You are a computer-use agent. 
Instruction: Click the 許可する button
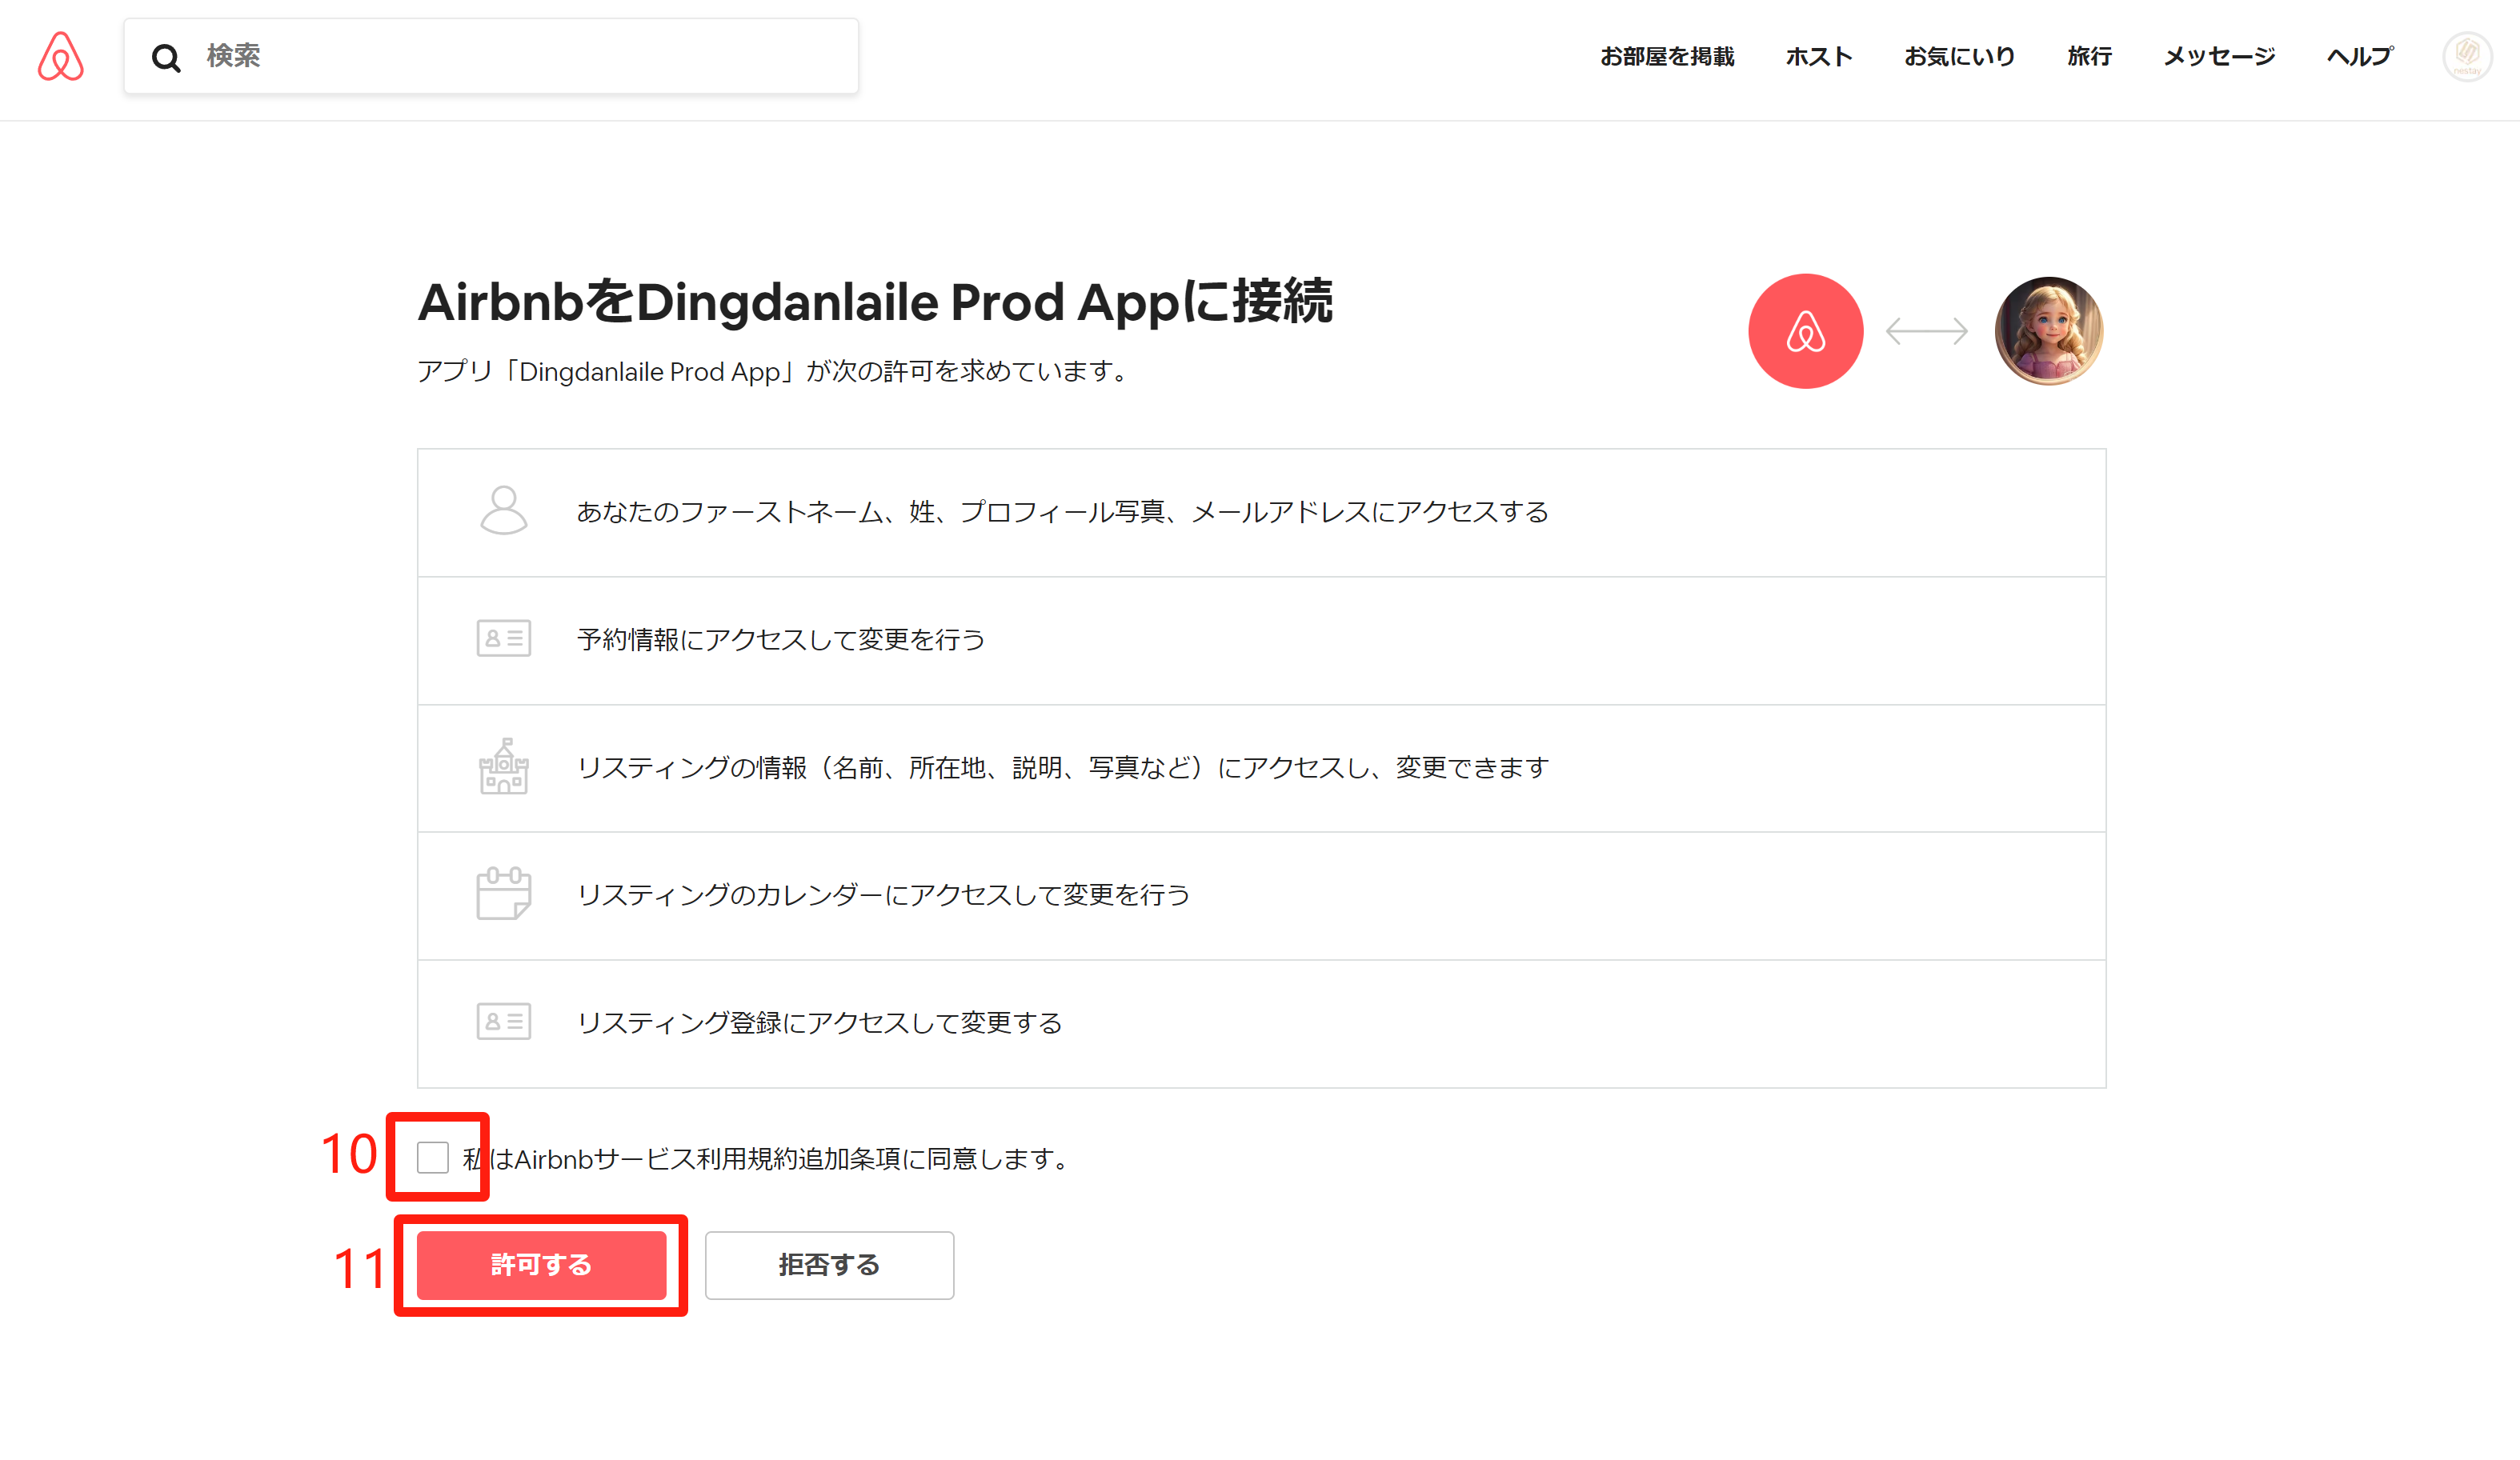[541, 1265]
